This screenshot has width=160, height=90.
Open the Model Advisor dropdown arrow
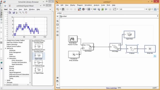click(152, 9)
